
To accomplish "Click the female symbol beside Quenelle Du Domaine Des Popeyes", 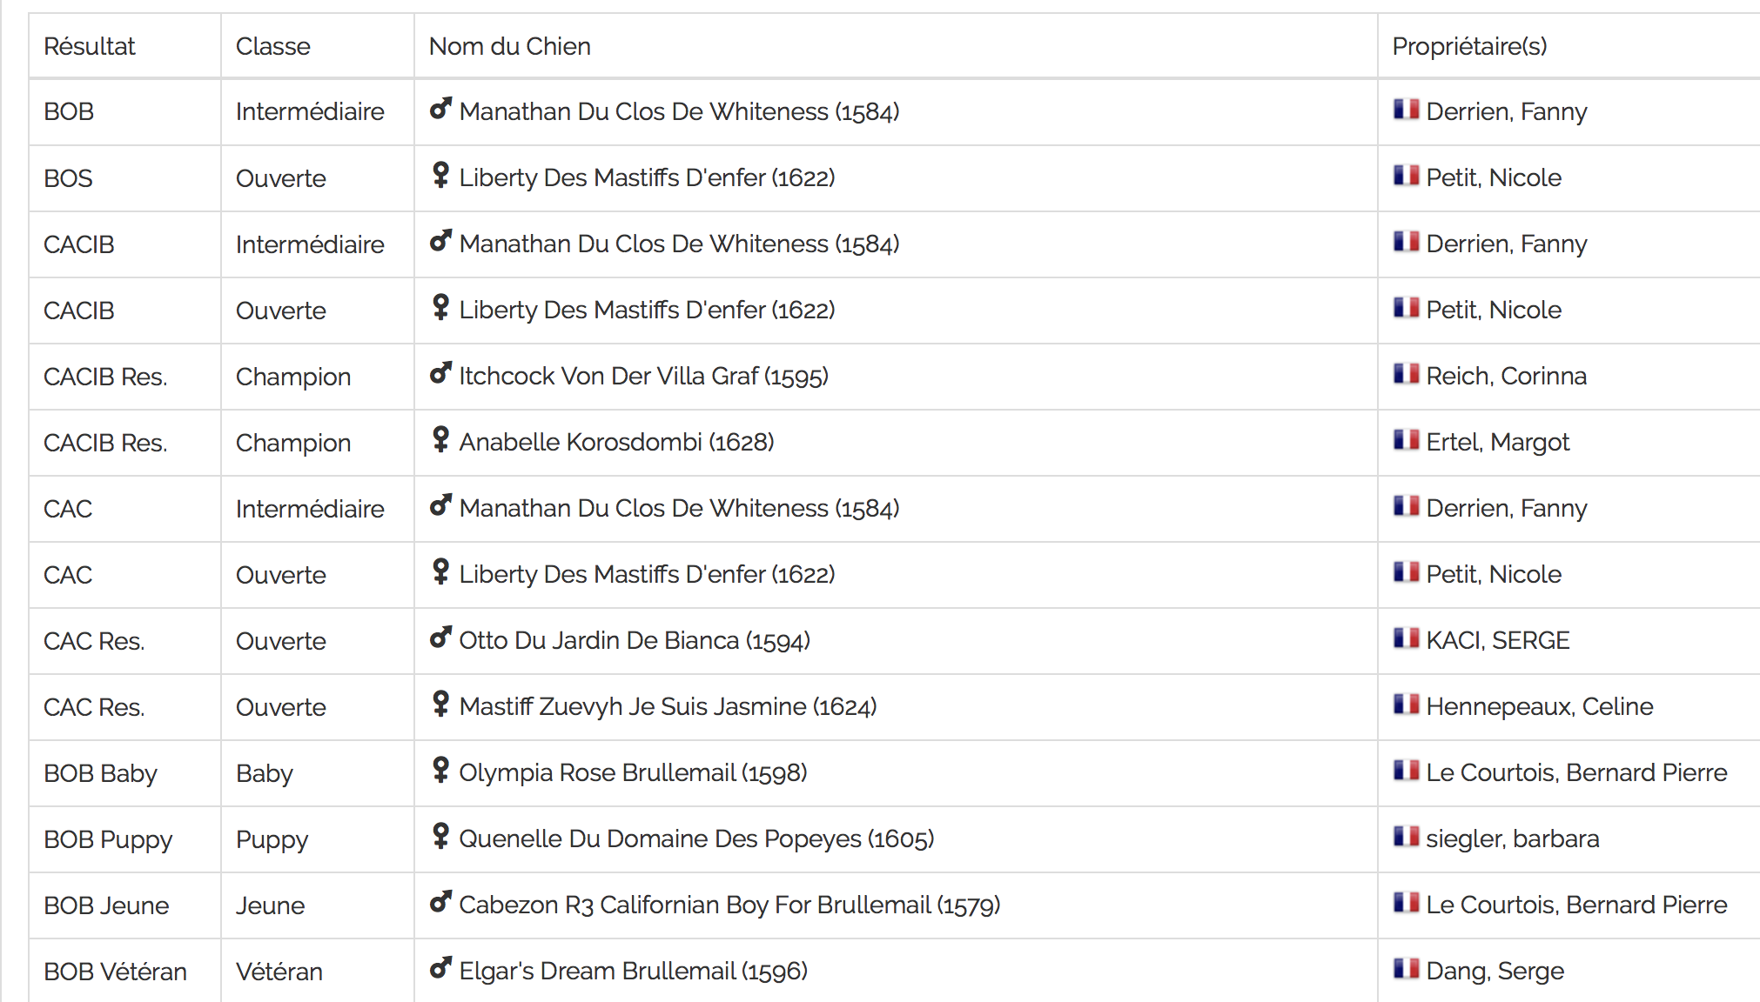I will coord(440,836).
